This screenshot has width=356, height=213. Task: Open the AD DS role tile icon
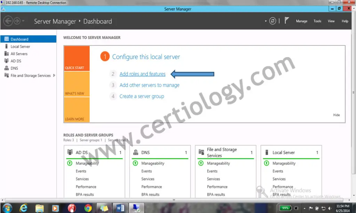pos(70,152)
